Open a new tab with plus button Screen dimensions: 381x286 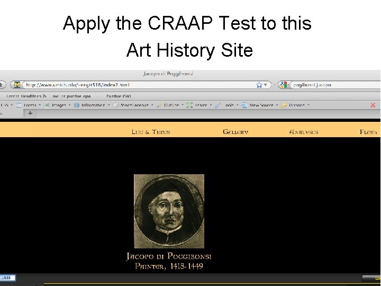[30, 113]
